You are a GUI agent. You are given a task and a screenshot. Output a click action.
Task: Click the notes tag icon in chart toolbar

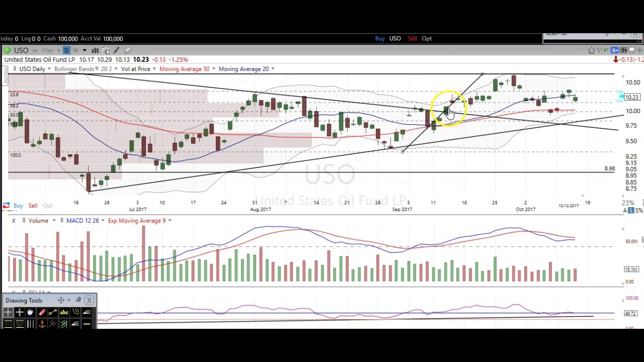pyautogui.click(x=127, y=50)
